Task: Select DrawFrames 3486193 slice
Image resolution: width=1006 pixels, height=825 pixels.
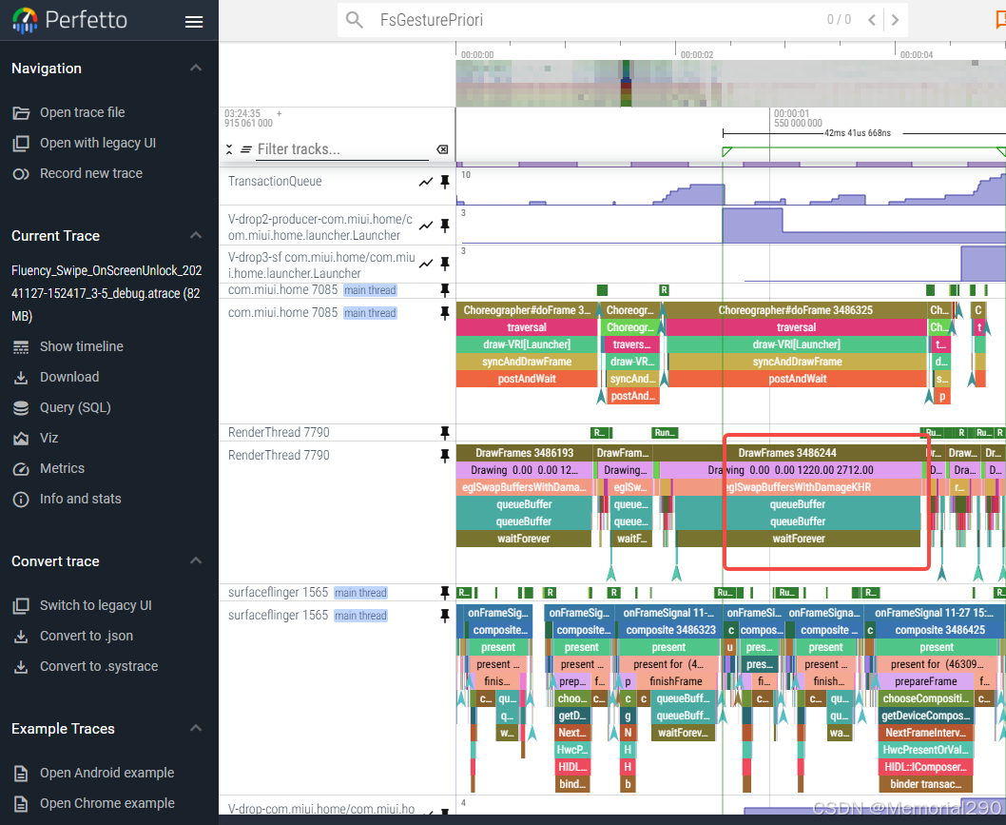Action: coord(524,453)
